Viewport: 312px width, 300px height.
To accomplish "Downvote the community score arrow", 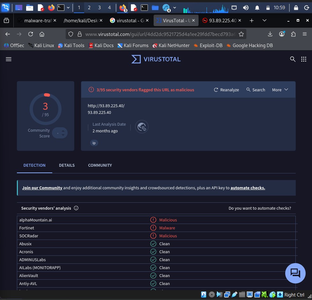I will pos(63,135).
